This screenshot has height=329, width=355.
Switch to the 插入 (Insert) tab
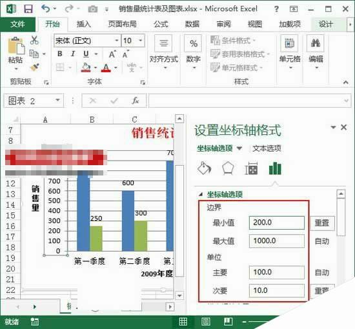pyautogui.click(x=84, y=24)
